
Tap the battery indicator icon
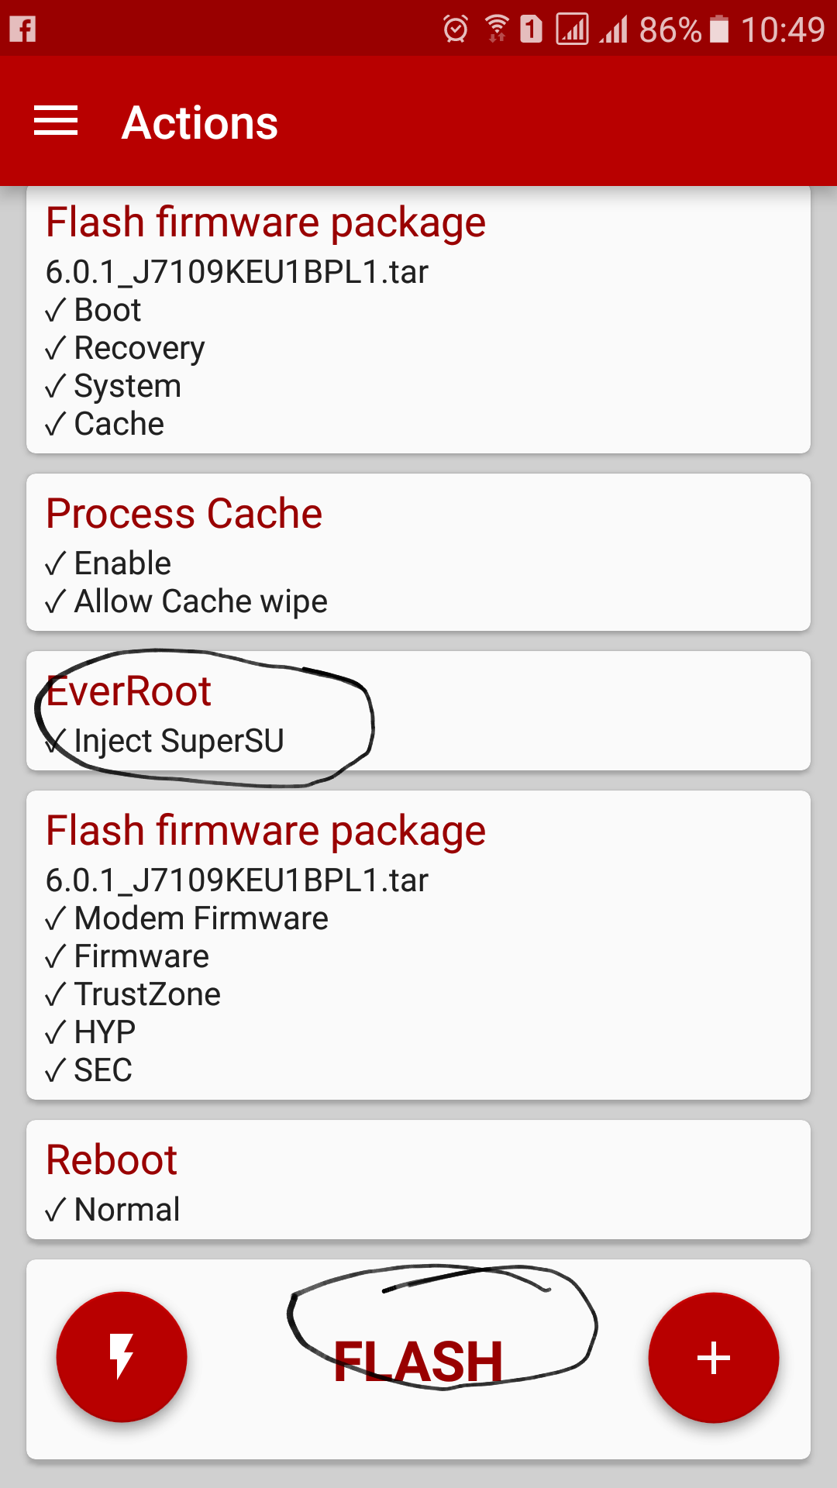(719, 29)
